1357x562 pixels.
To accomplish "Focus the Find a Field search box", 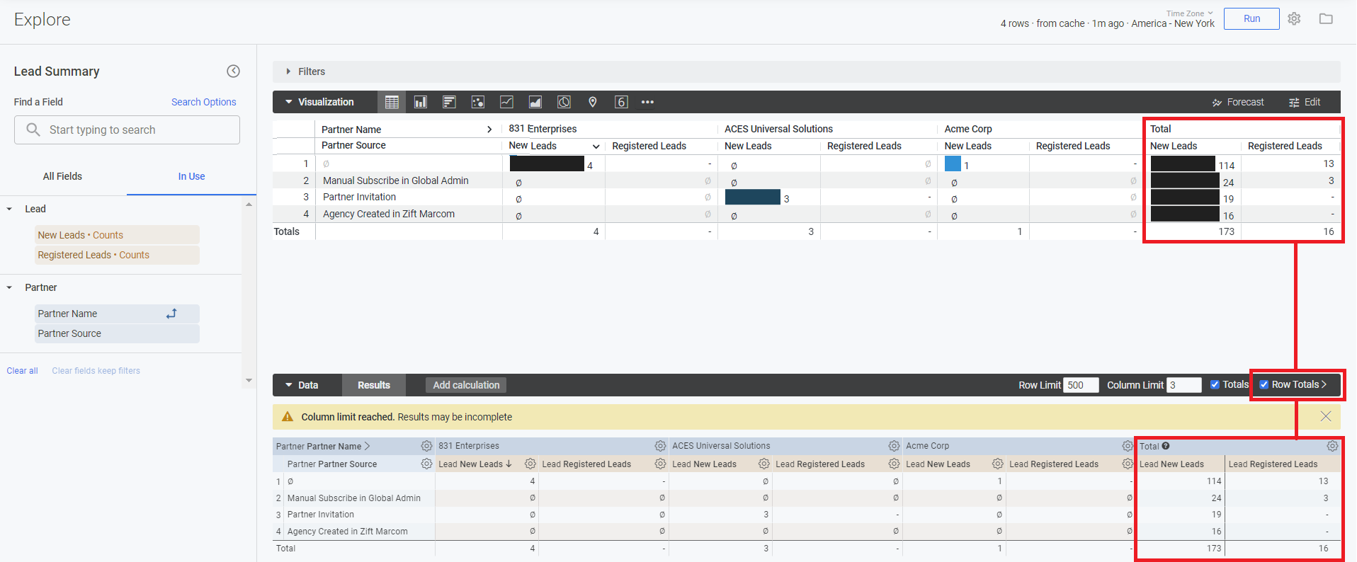I will (127, 130).
